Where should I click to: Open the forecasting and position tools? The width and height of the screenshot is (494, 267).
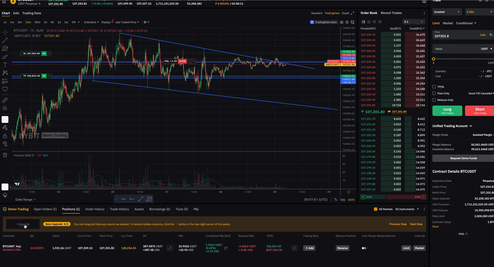(5, 81)
